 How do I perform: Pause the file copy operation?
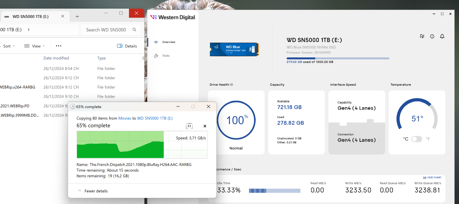tap(189, 126)
